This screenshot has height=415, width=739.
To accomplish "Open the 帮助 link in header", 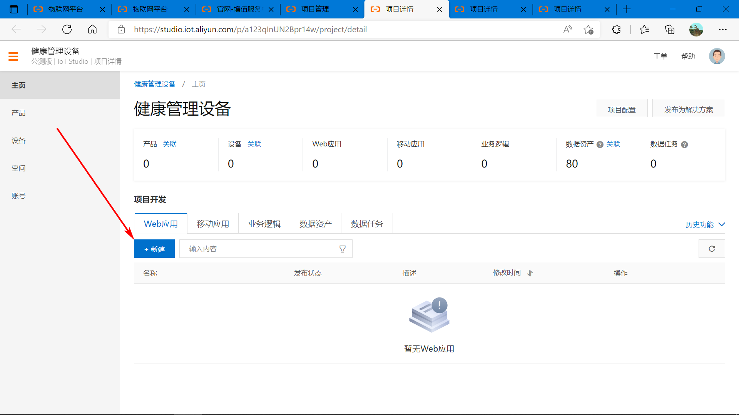I will (x=688, y=56).
